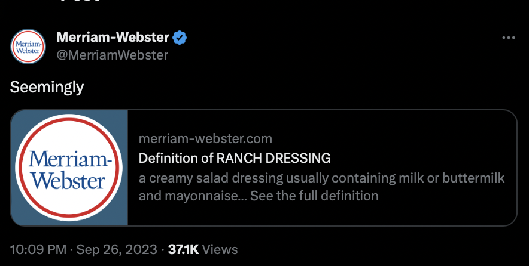
Task: Click "and mayonnaise" in card description
Action: pos(189,196)
